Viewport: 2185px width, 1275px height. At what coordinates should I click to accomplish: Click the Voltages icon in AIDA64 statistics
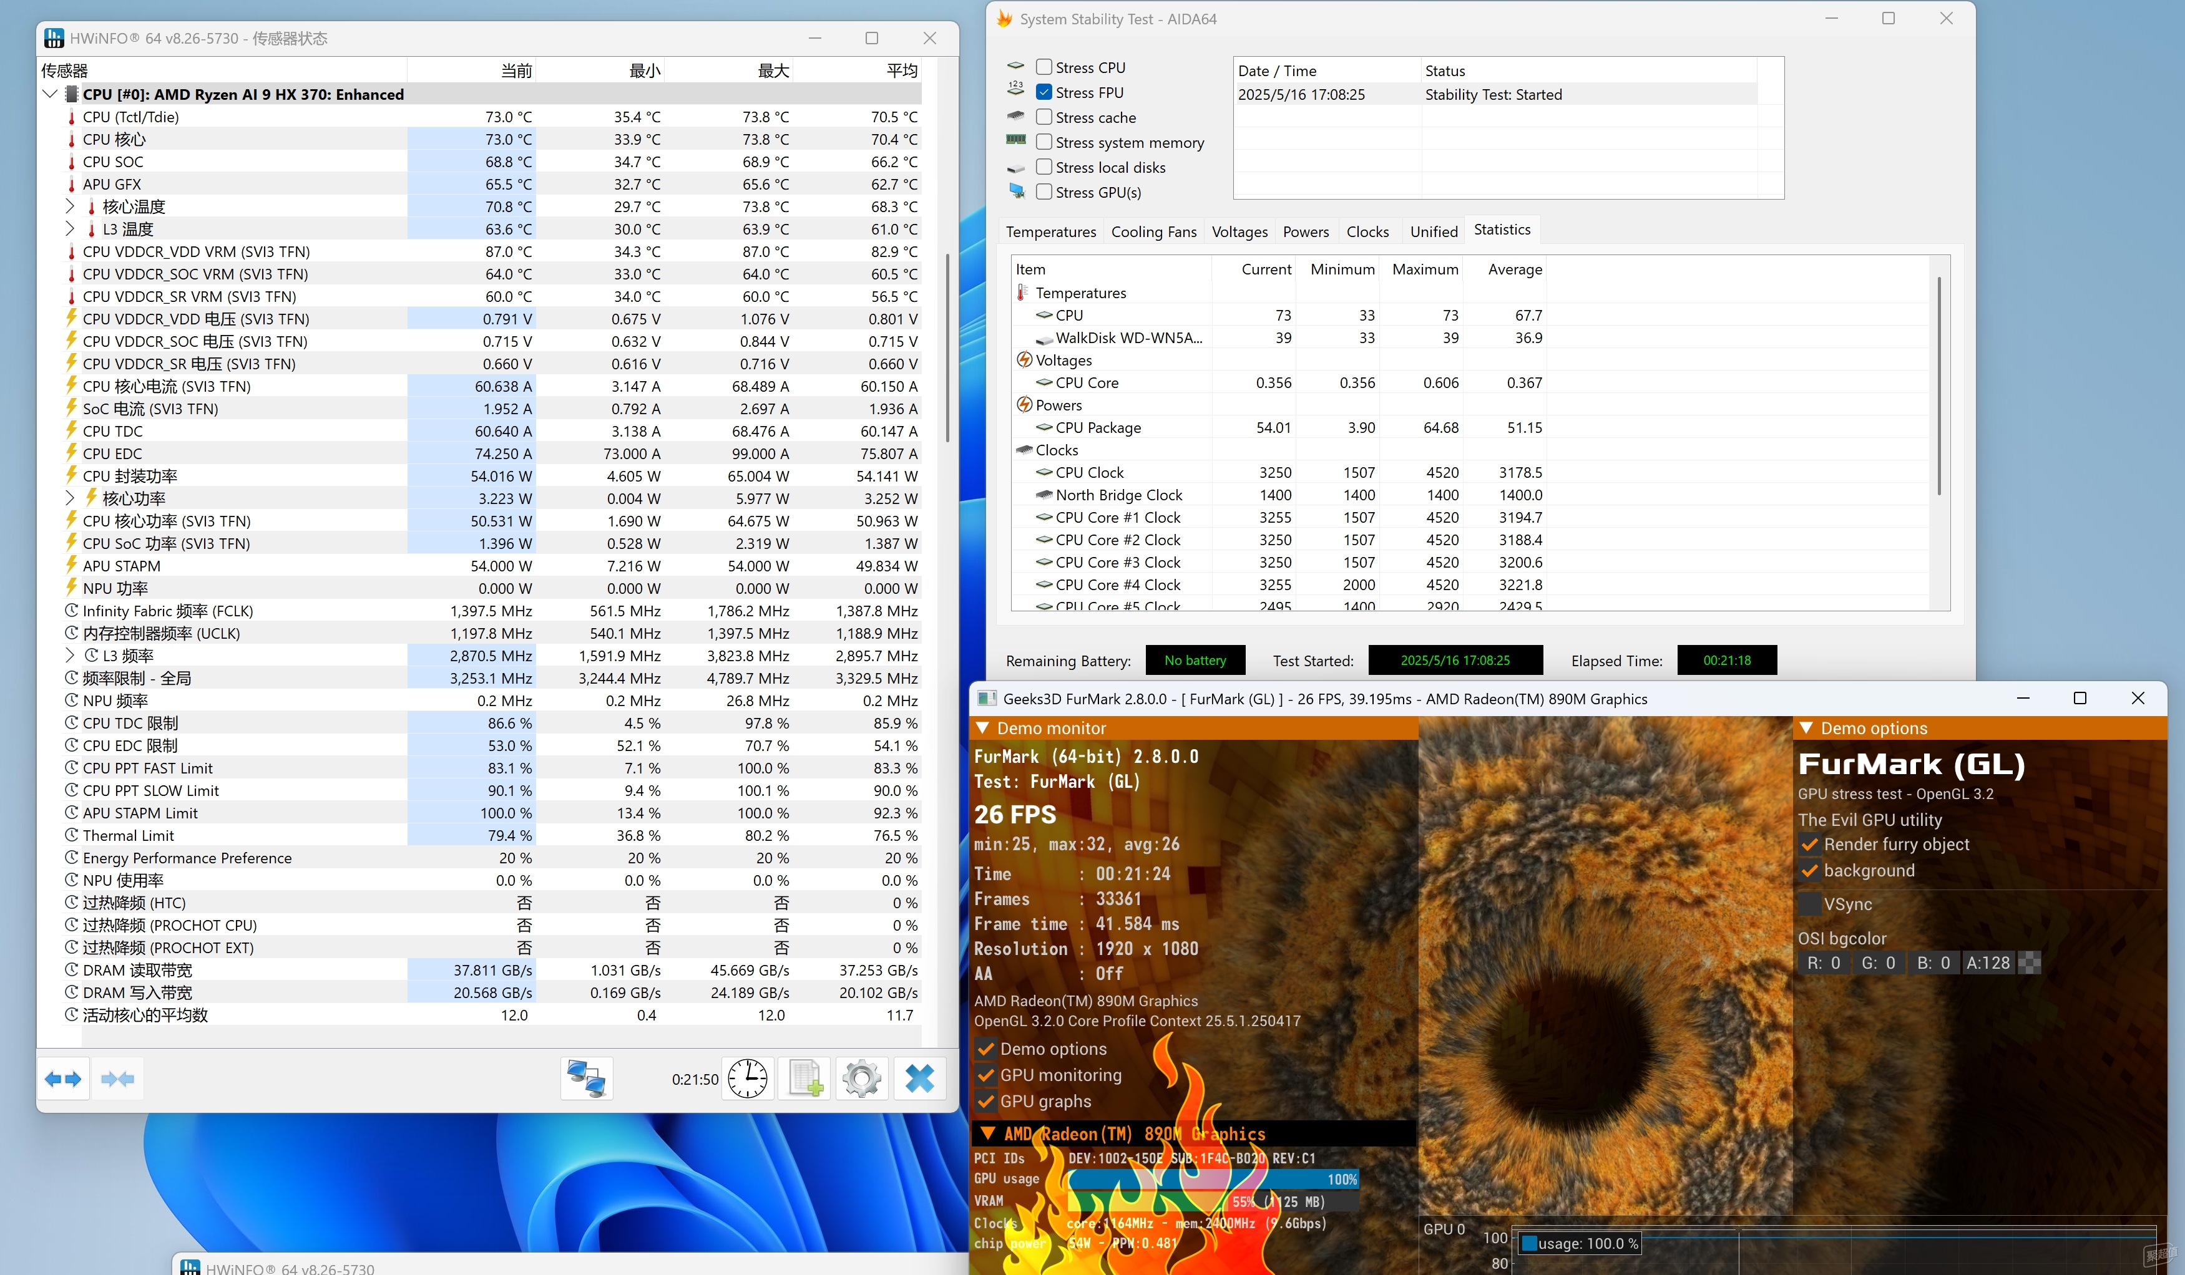1024,360
